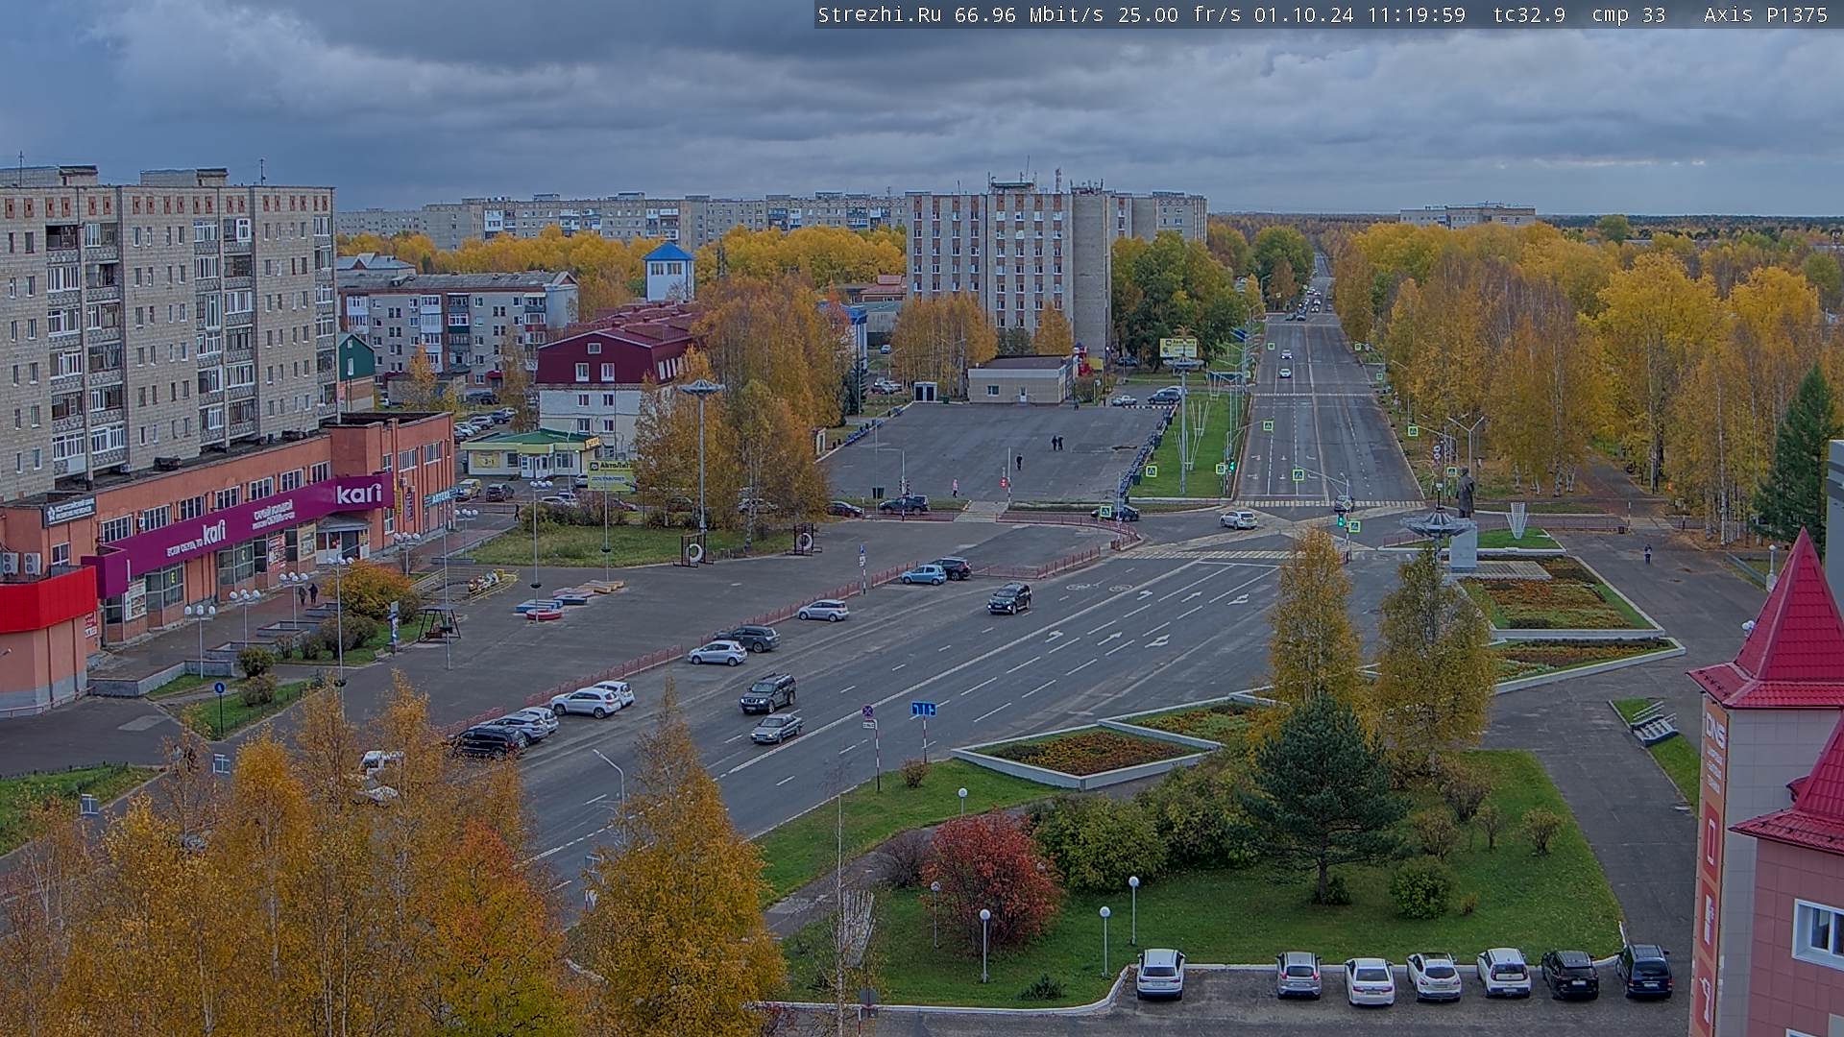Click the "01.10.24" date stamp
This screenshot has height=1037, width=1844.
1303,14
